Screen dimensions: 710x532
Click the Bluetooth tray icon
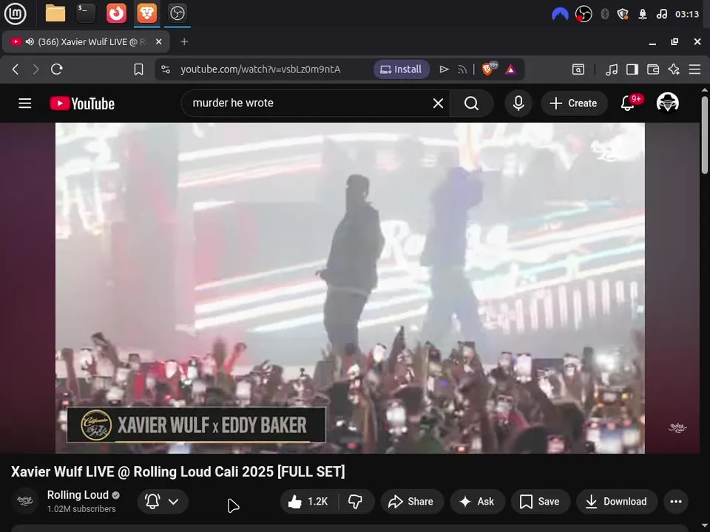(604, 14)
